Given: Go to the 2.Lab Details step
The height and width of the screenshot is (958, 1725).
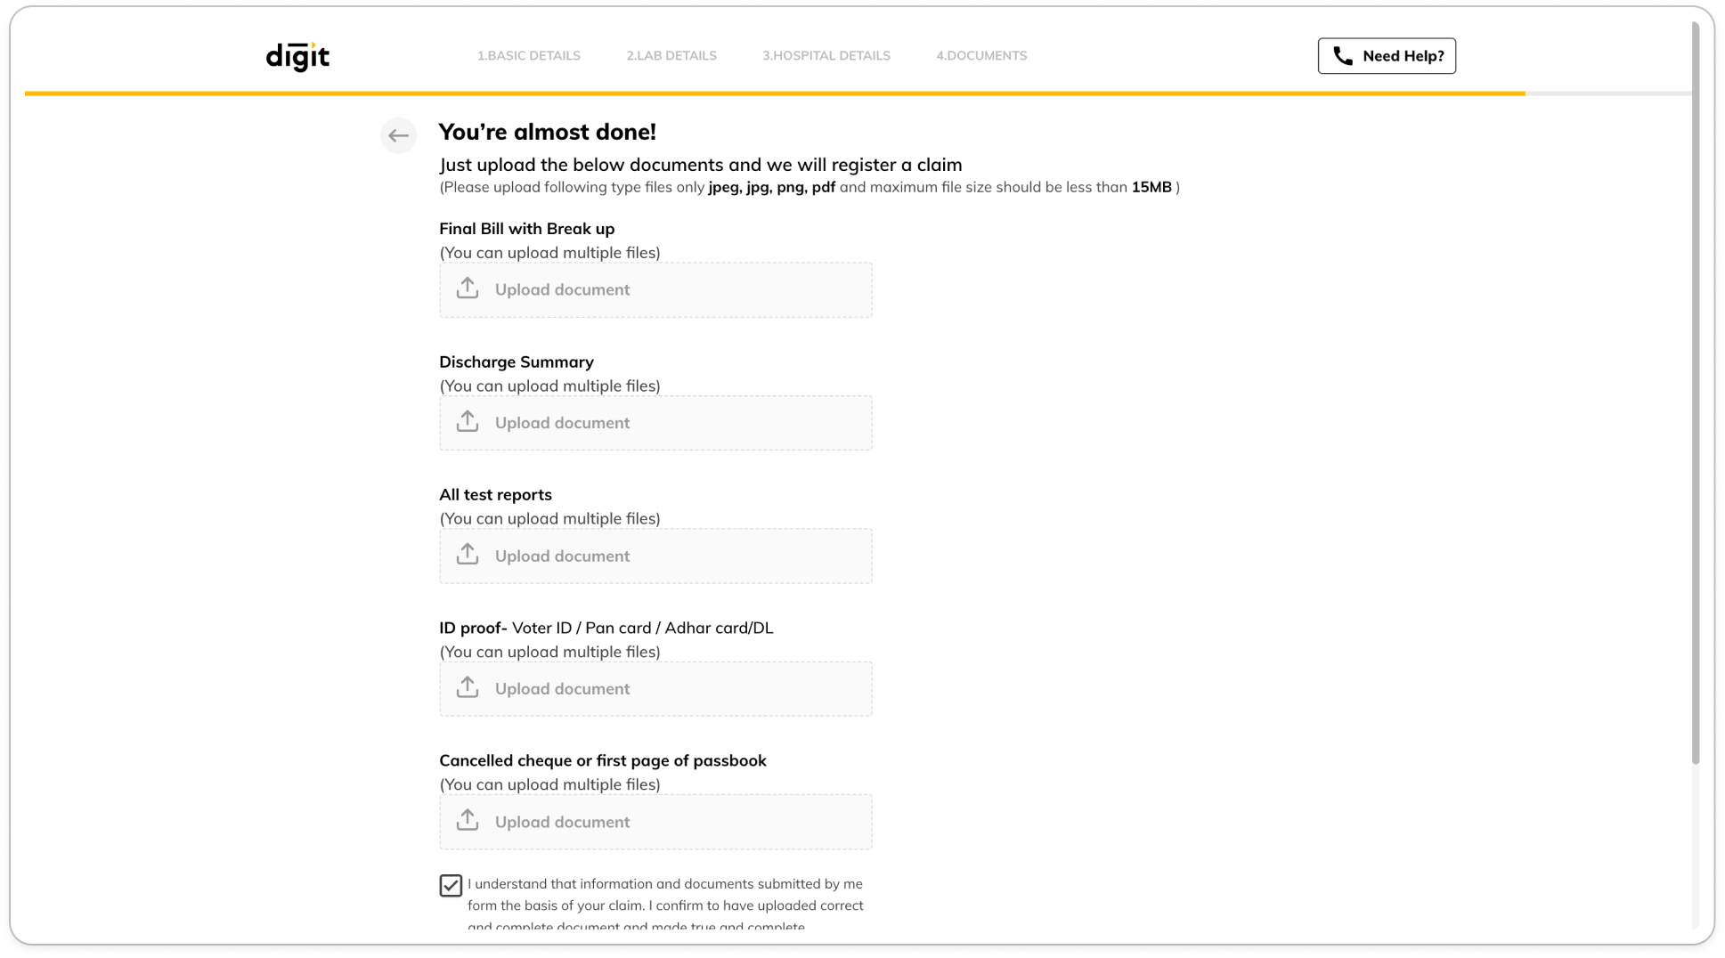Looking at the screenshot, I should click(671, 55).
